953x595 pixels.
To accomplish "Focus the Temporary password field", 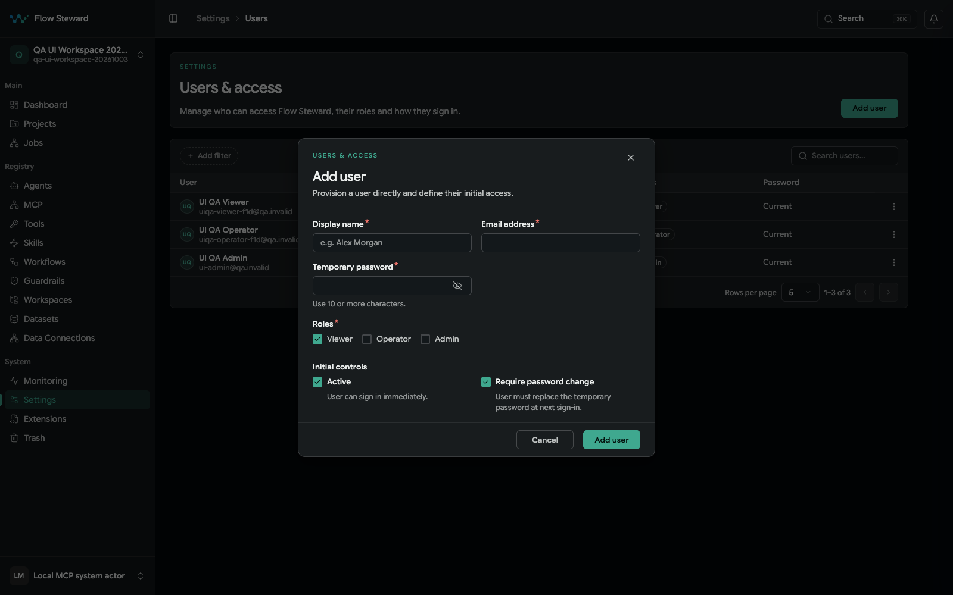I will click(x=392, y=286).
